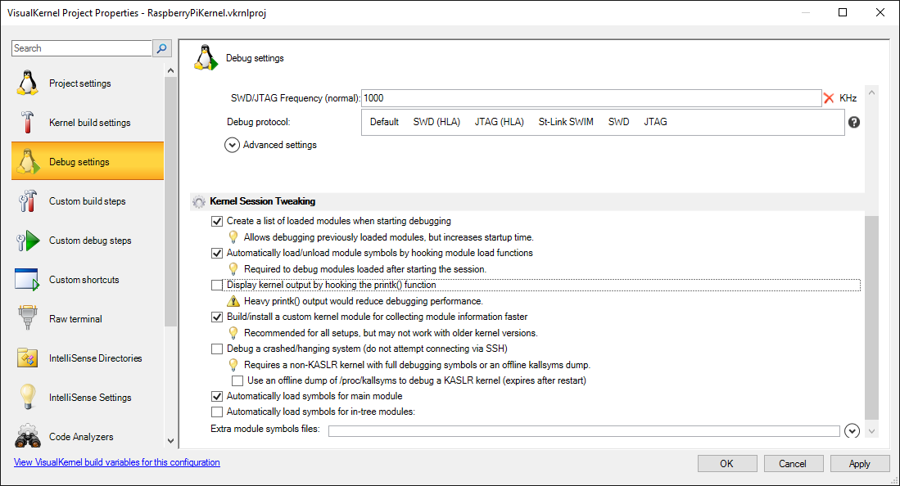Open dropdown next to Extra module symbols files
Screen dimensions: 900x486
point(852,431)
